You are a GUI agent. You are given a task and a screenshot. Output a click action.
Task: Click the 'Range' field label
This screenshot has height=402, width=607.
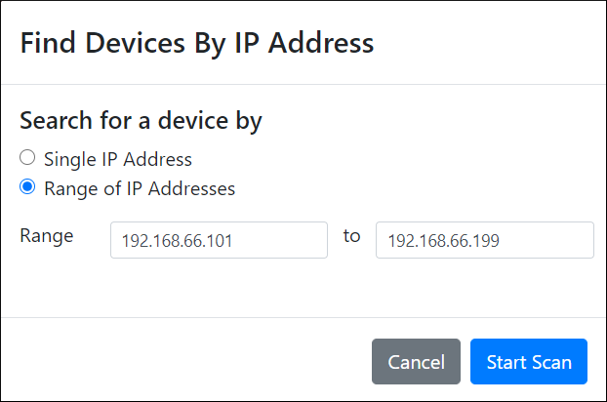click(47, 236)
